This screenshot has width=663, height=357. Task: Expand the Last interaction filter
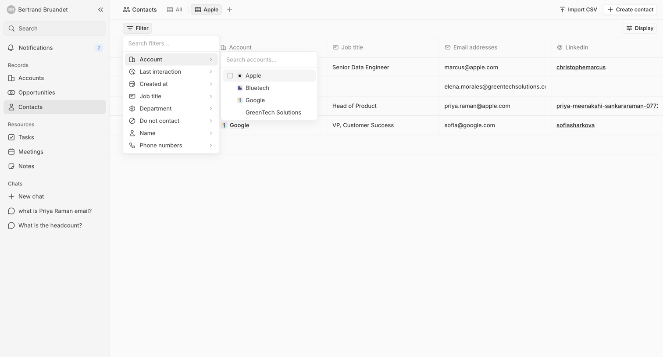(x=171, y=71)
